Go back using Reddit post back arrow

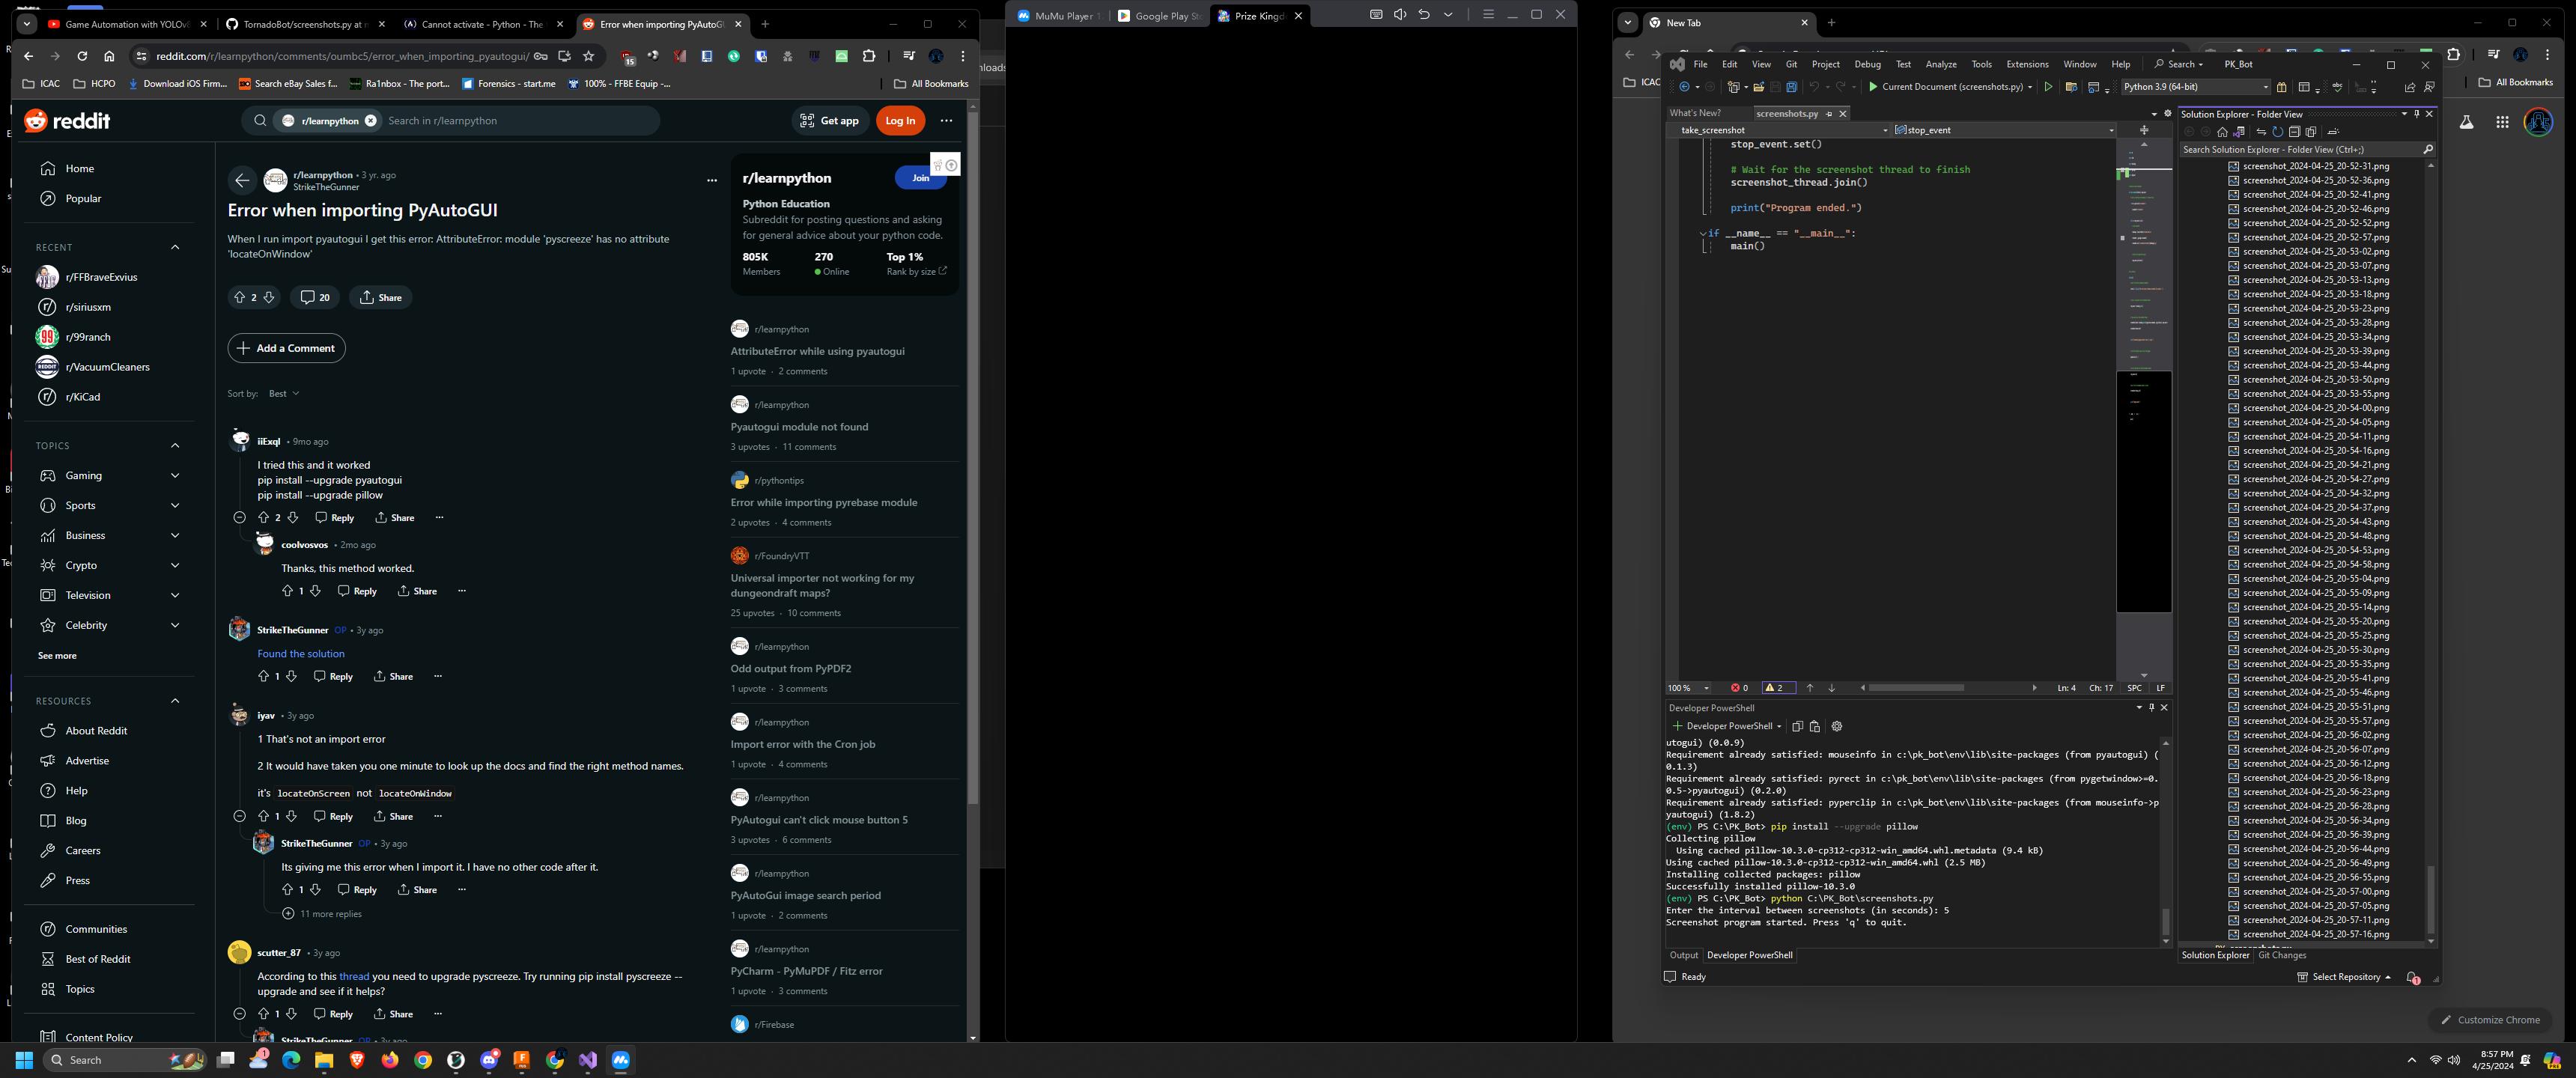point(241,180)
